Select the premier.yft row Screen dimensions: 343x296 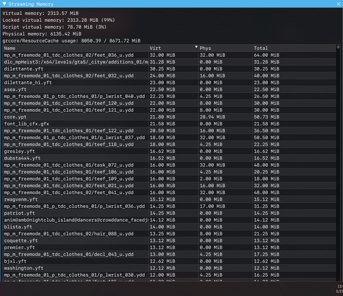(169, 247)
